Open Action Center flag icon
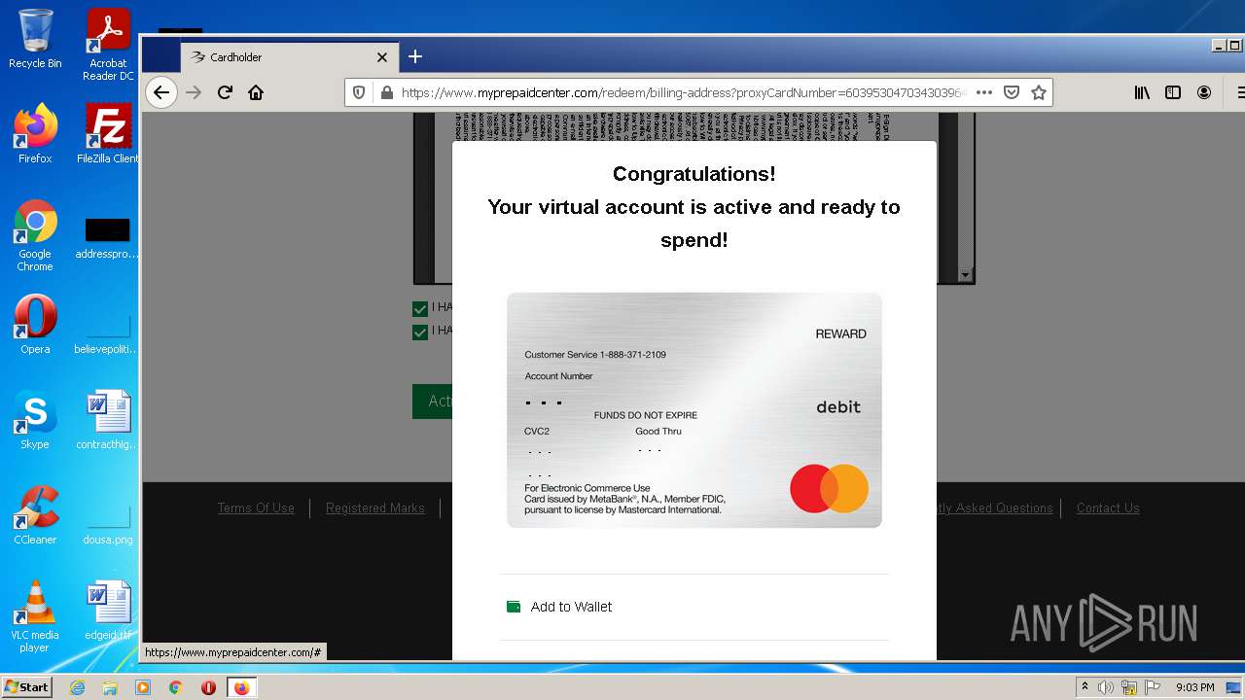The height and width of the screenshot is (700, 1245). (1153, 687)
